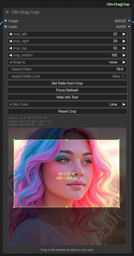Decrease crop_top with left arrow

(x=10, y=48)
